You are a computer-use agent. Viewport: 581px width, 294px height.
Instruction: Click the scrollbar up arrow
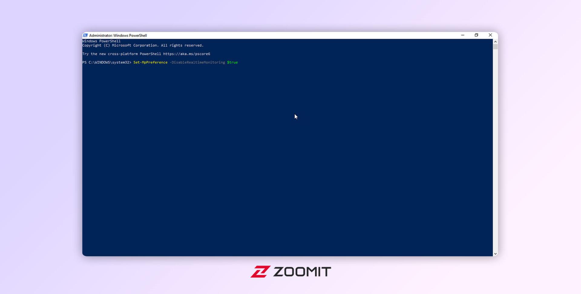(x=495, y=42)
